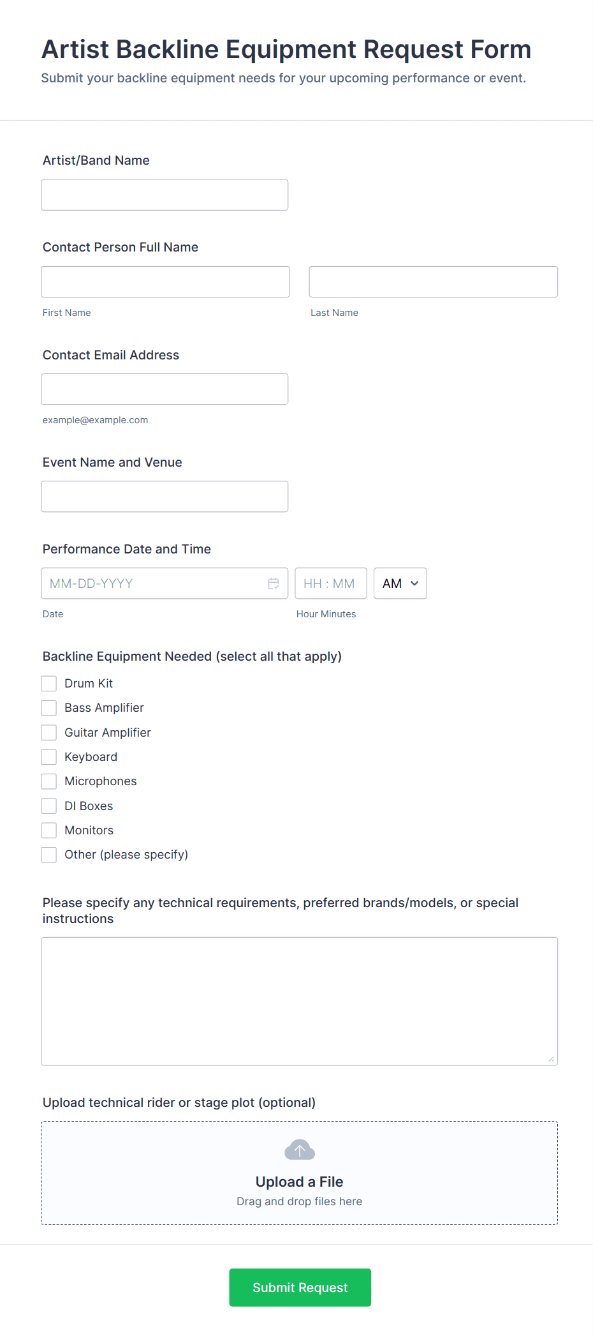Open the AM/PM dropdown
Viewport: 593px width, 1338px height.
tap(400, 583)
